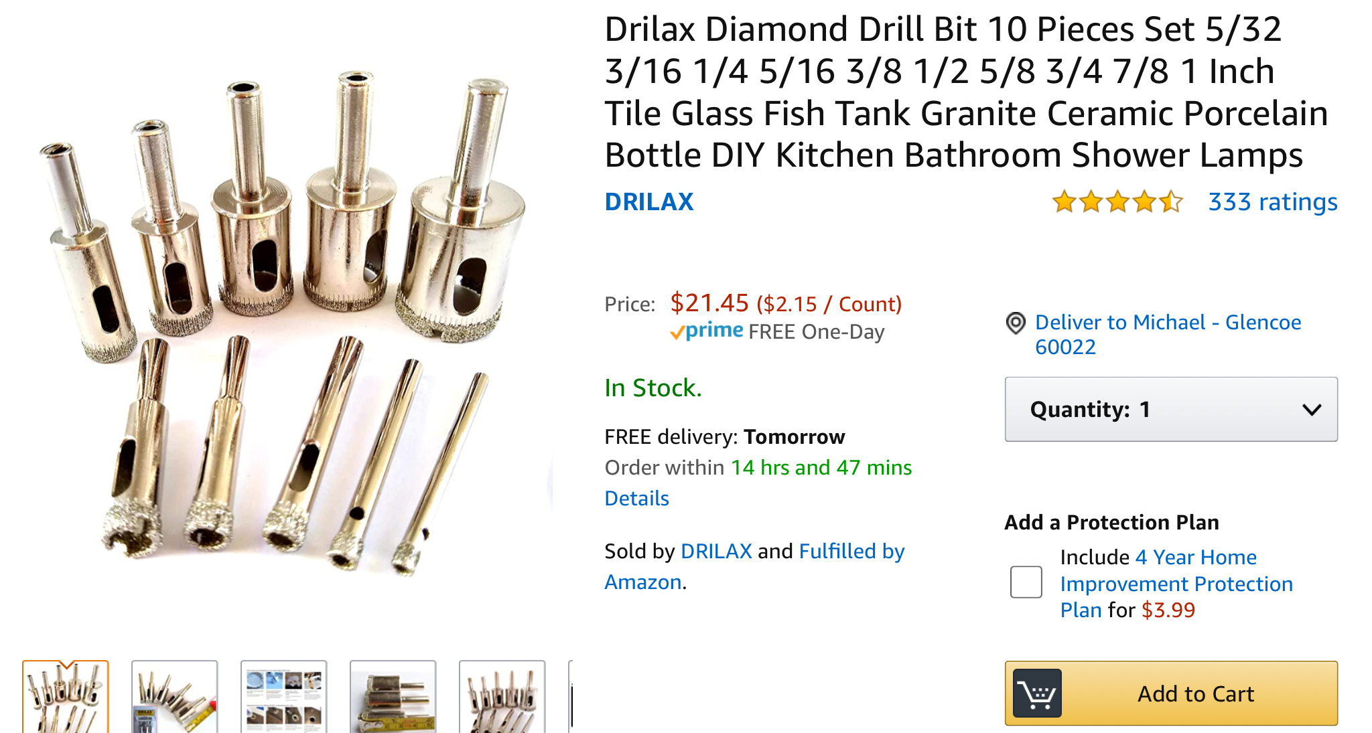Click the Quantity dropdown chevron arrow
This screenshot has height=733, width=1372.
click(1312, 409)
